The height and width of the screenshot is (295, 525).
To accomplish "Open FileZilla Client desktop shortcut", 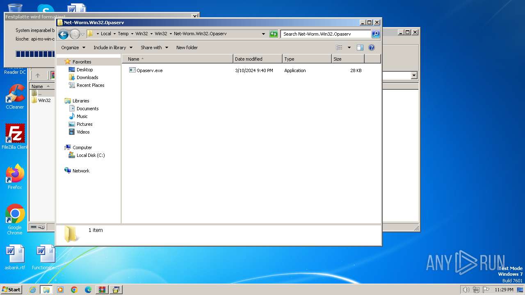I will [x=15, y=137].
